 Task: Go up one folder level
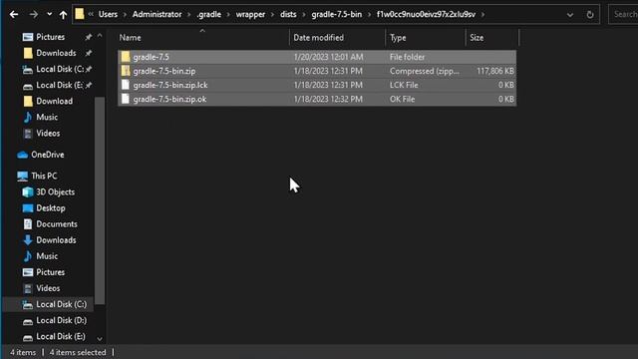[x=63, y=15]
